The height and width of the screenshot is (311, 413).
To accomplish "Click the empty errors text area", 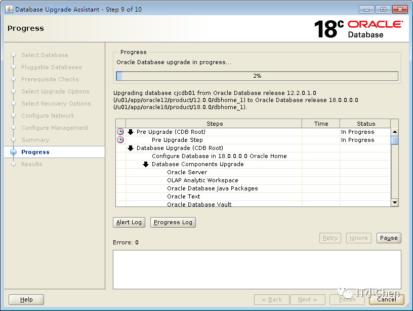I will coord(257,270).
